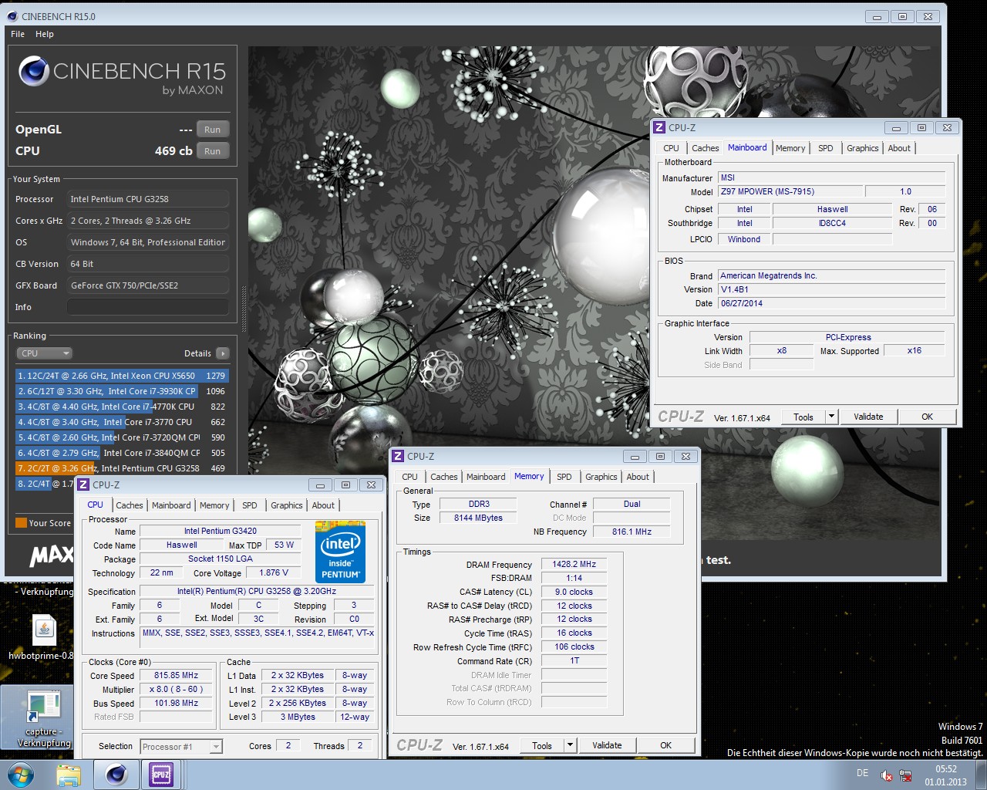This screenshot has height=790, width=987.
Task: Run the OpenGL benchmark
Action: 213,130
